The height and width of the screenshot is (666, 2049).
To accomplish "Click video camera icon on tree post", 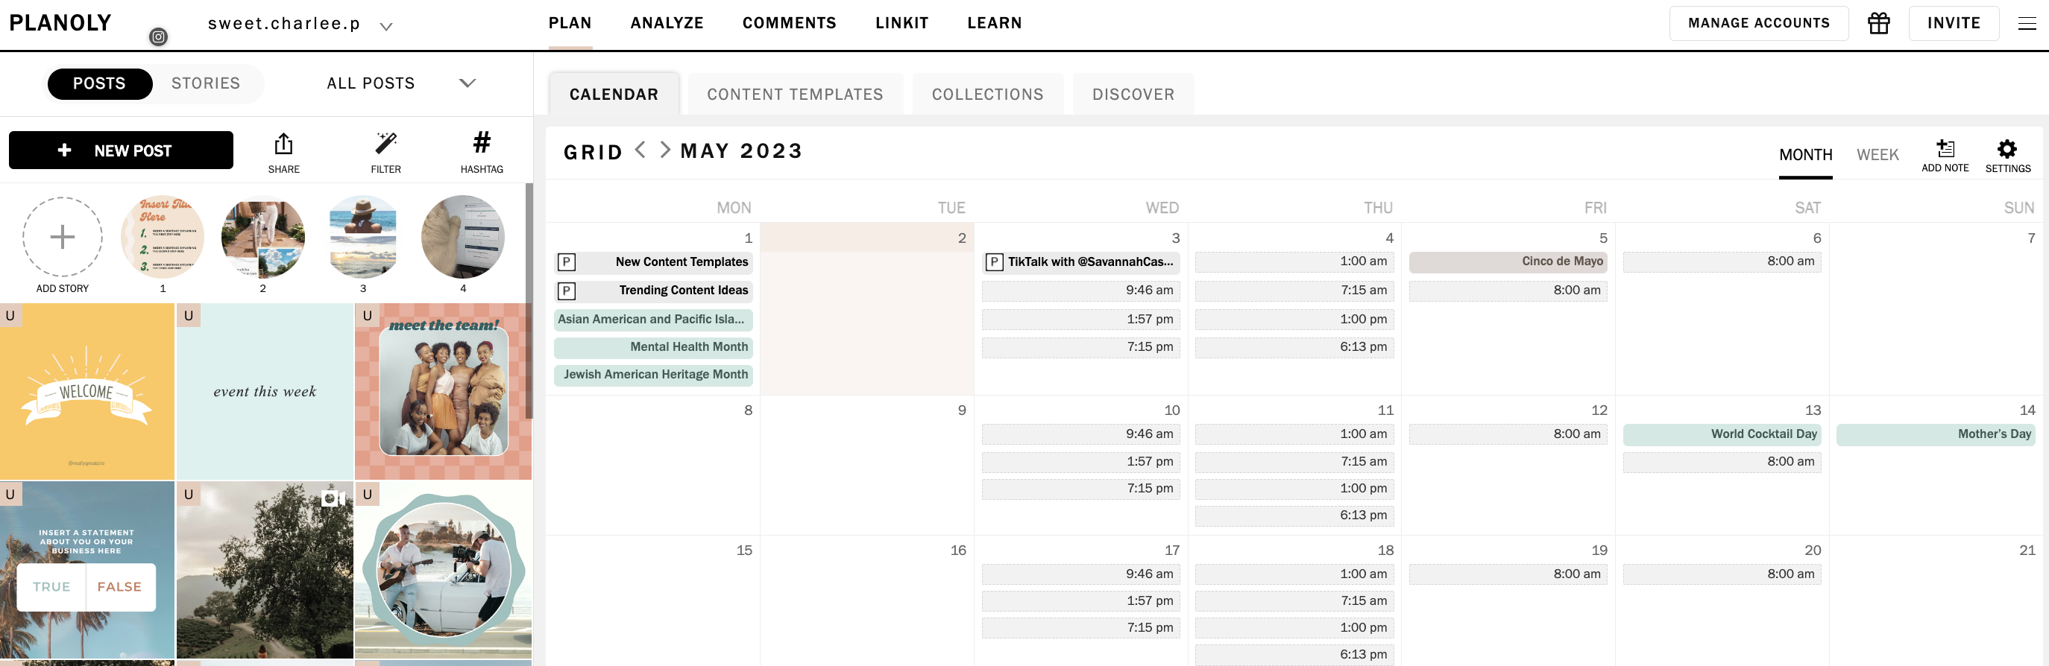I will pos(333,498).
